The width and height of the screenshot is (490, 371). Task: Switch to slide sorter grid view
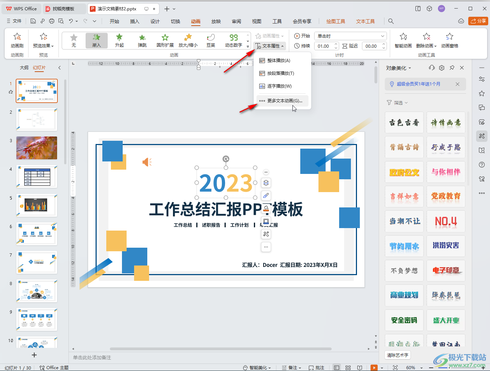tap(348, 367)
